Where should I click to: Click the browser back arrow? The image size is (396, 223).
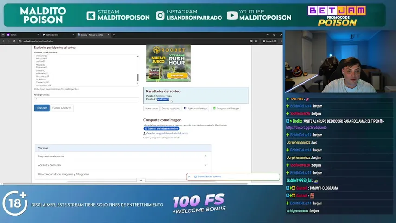3,41
